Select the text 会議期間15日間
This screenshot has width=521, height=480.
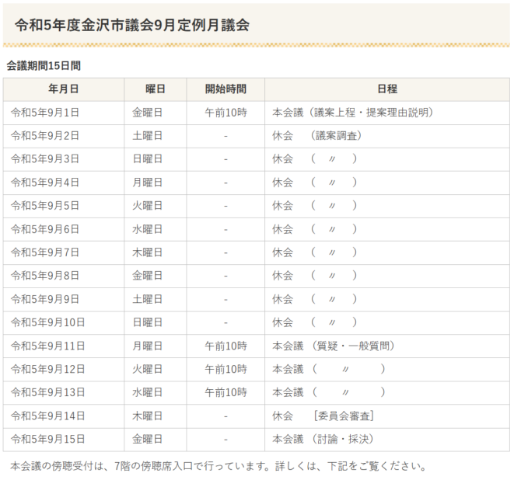click(x=44, y=66)
